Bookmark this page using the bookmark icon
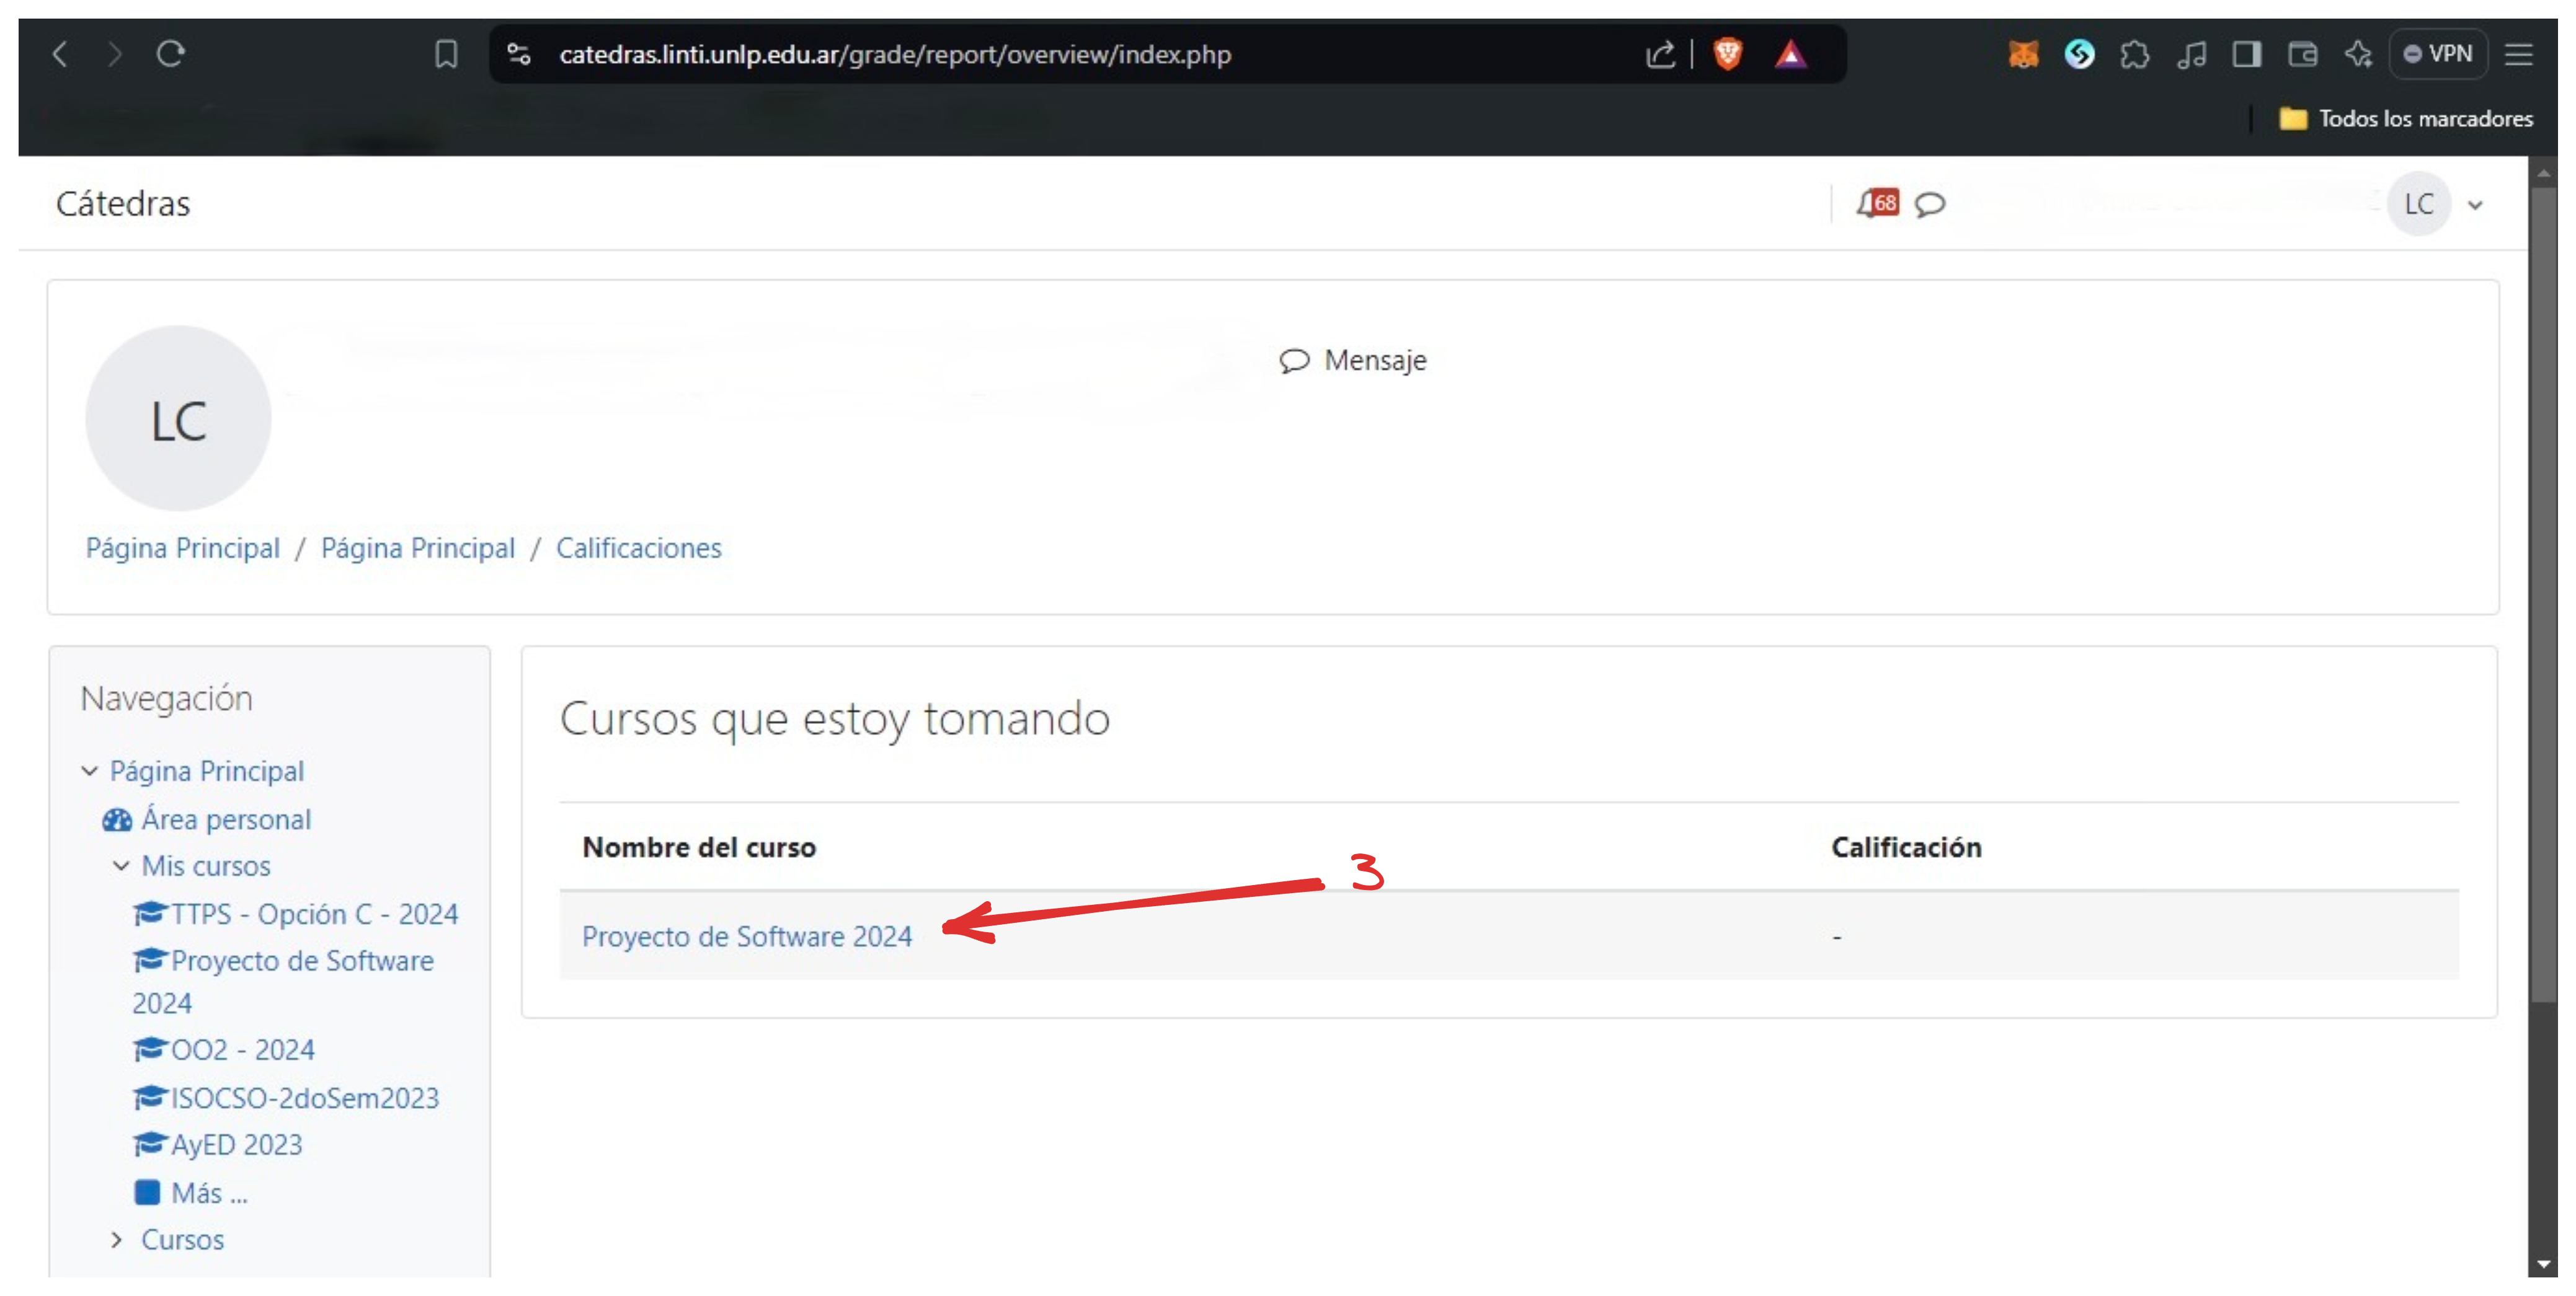Image resolution: width=2576 pixels, height=1296 pixels. (446, 54)
